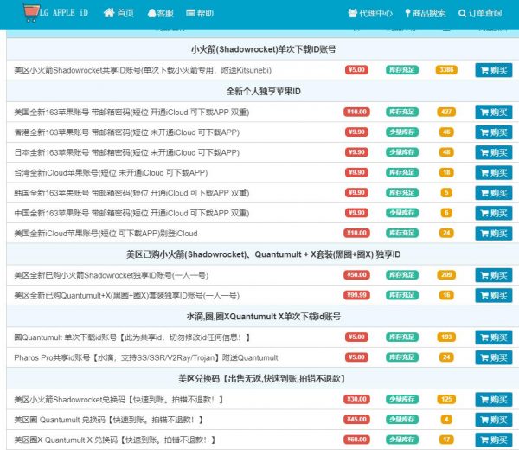Click 库存充足 badge in 美区小火箭Shadowrocket共享ID账号 row
Viewport: 519px width, 450px height.
pos(402,70)
